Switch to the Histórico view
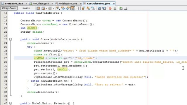The width and height of the screenshot is (187, 105). (x=26, y=8)
